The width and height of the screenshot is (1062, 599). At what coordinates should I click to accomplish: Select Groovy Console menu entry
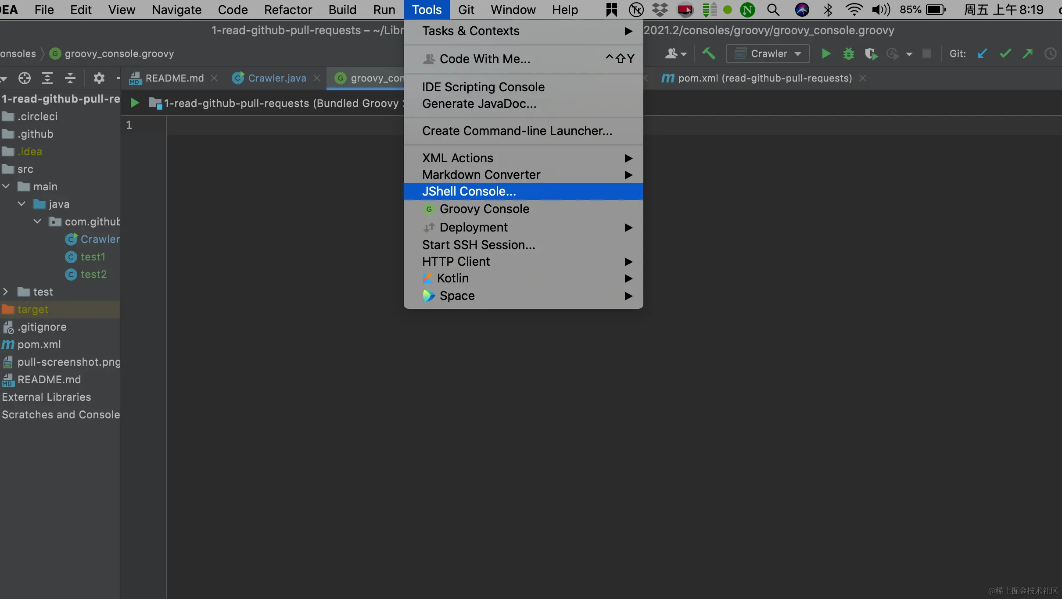click(x=484, y=209)
